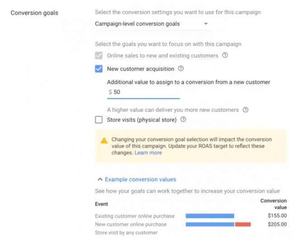Click the blue segment of new customer bar
Viewport: 295px width, 247px height.
(x=210, y=224)
